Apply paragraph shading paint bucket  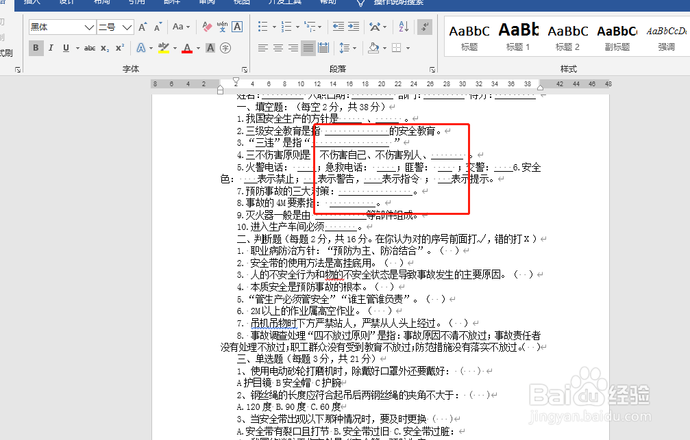[x=373, y=48]
